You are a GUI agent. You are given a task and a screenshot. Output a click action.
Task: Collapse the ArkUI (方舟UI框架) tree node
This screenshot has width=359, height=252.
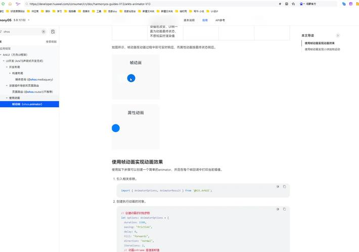point(1,55)
